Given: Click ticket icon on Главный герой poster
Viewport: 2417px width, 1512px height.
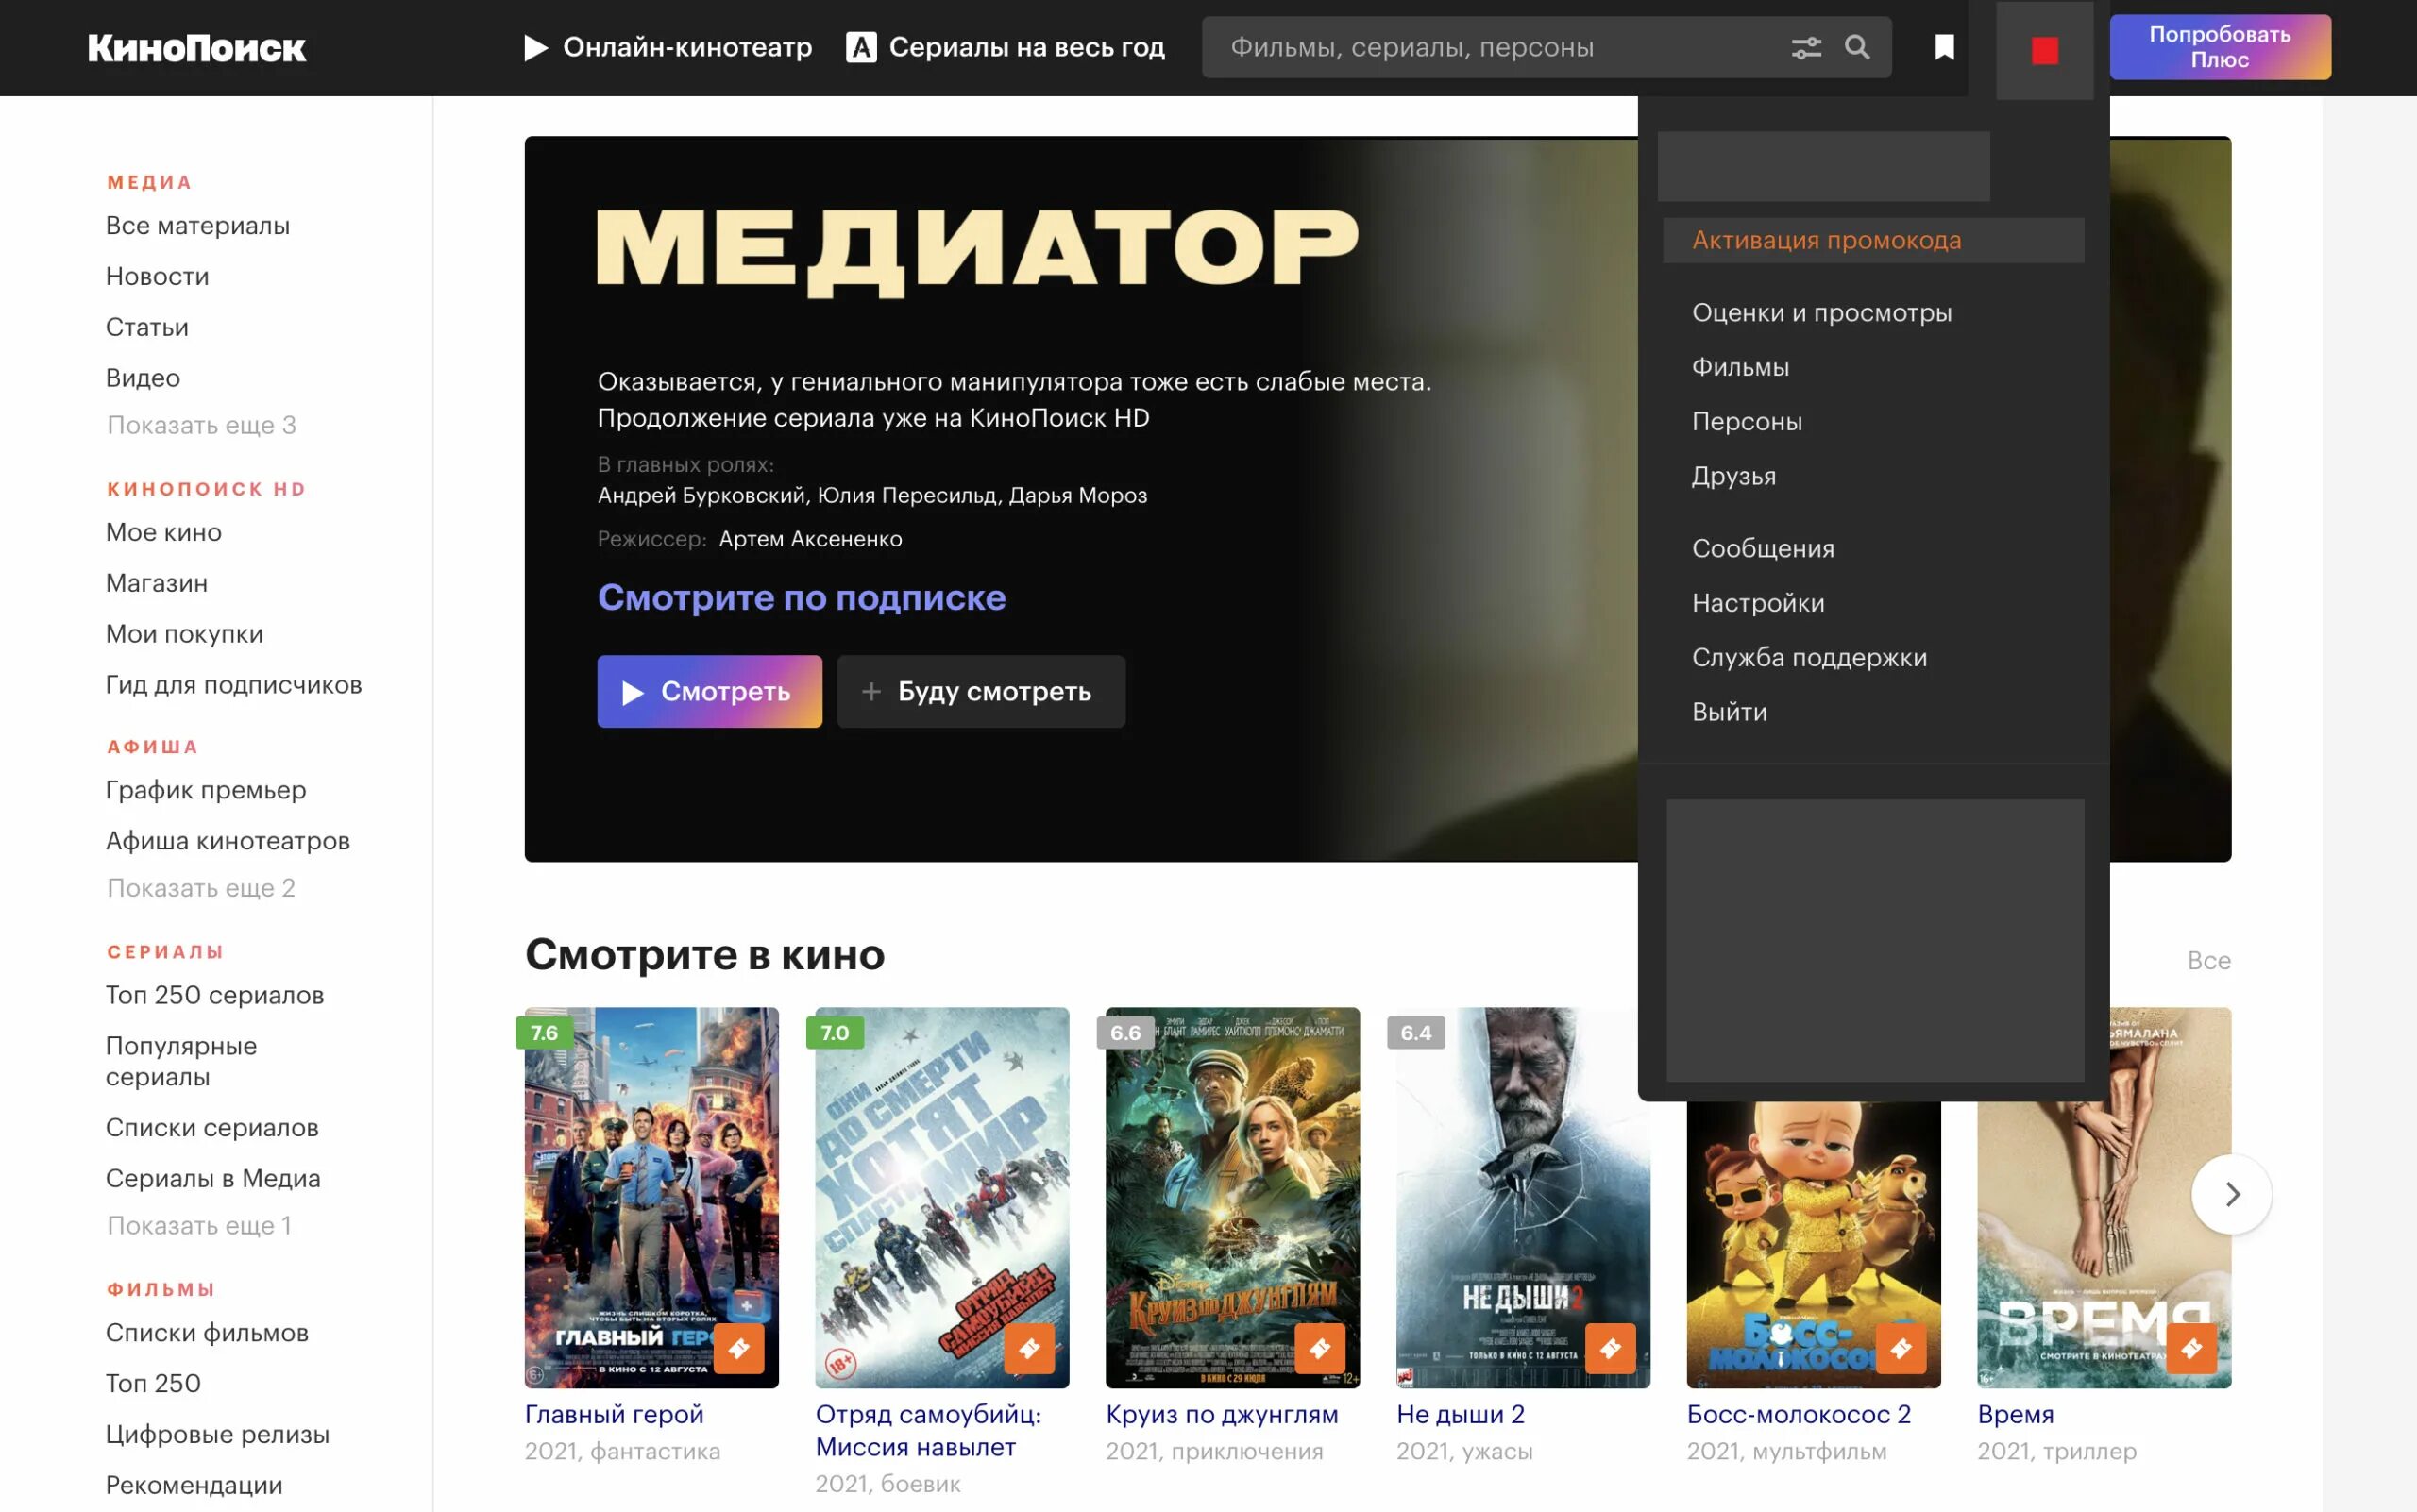Looking at the screenshot, I should (x=739, y=1348).
